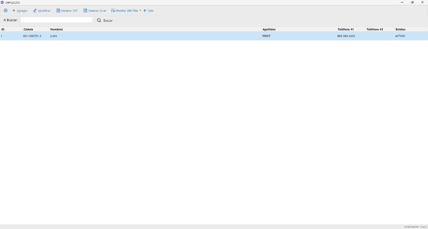Sort by the Nombres column header

coord(155,30)
